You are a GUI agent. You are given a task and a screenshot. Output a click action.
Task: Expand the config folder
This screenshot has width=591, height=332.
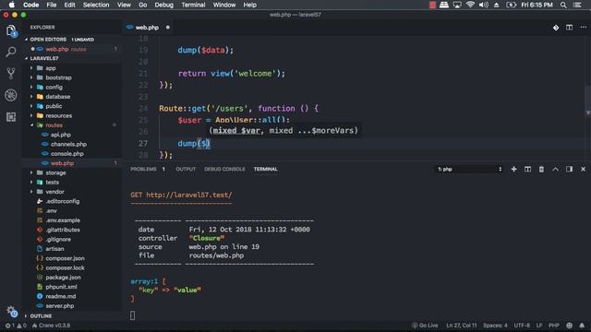(x=54, y=87)
